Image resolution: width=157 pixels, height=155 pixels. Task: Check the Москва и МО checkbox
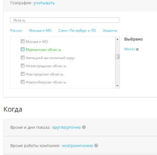(x=23, y=41)
